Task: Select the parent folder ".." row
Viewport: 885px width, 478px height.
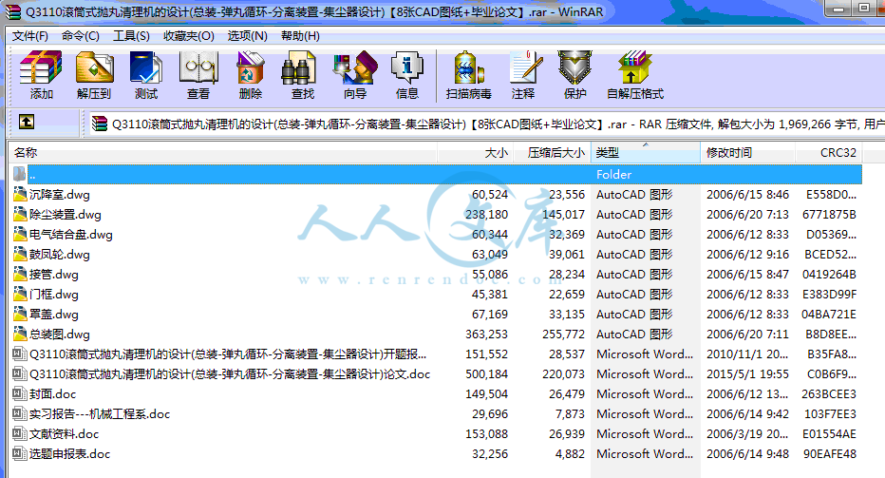Action: coord(33,175)
